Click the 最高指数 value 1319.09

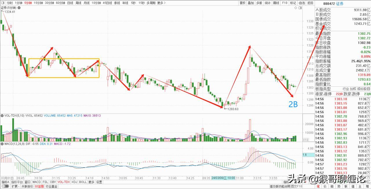click(x=364, y=75)
